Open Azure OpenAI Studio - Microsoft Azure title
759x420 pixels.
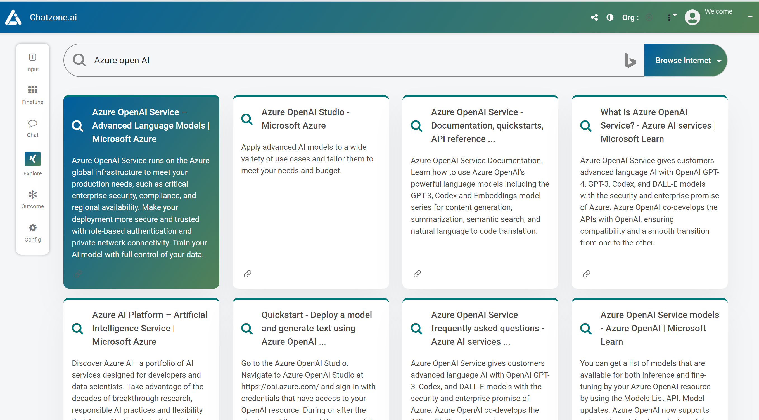point(305,119)
